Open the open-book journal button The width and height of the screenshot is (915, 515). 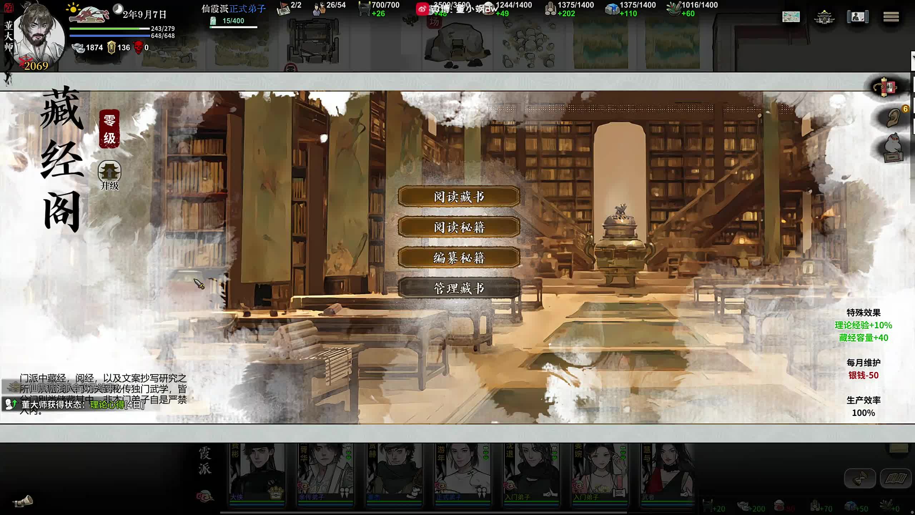(x=895, y=479)
